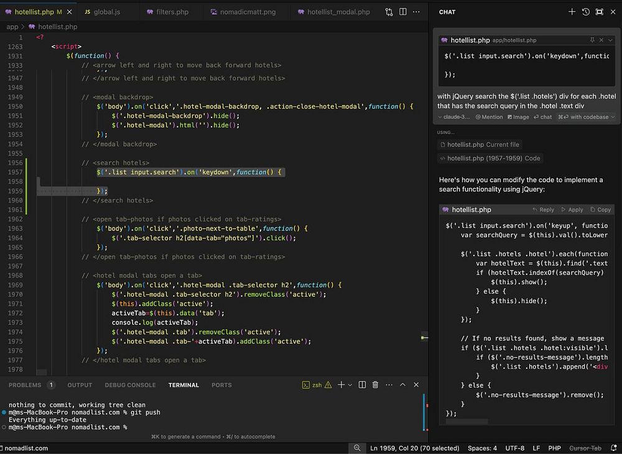
Task: Click PHP language mode in status bar
Action: point(554,448)
